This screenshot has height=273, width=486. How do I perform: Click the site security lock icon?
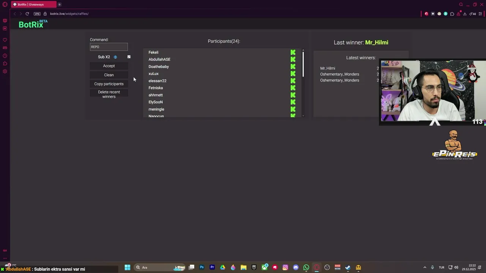[x=45, y=14]
